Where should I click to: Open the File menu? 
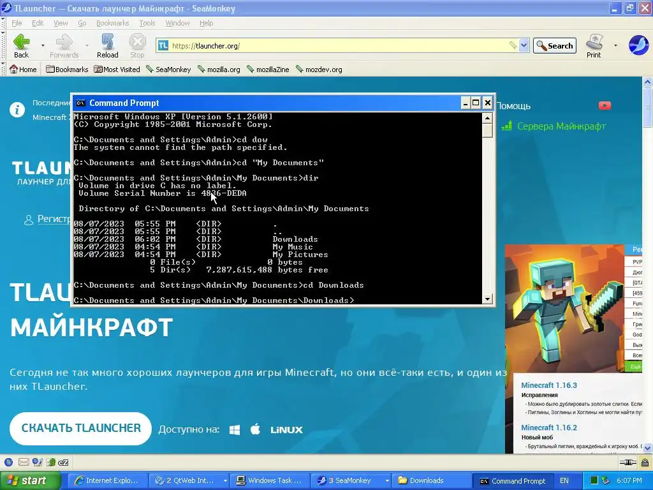tap(17, 23)
